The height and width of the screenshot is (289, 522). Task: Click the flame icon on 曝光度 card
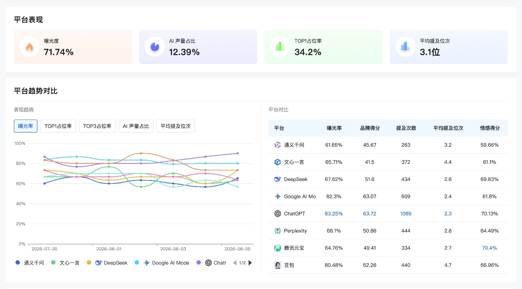click(x=29, y=47)
